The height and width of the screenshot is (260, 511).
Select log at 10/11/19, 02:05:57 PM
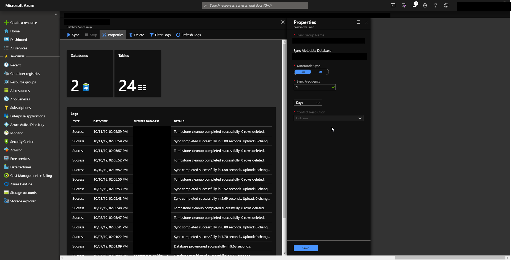171,151
